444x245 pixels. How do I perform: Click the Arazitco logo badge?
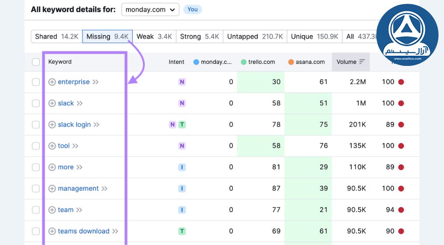[x=407, y=35]
